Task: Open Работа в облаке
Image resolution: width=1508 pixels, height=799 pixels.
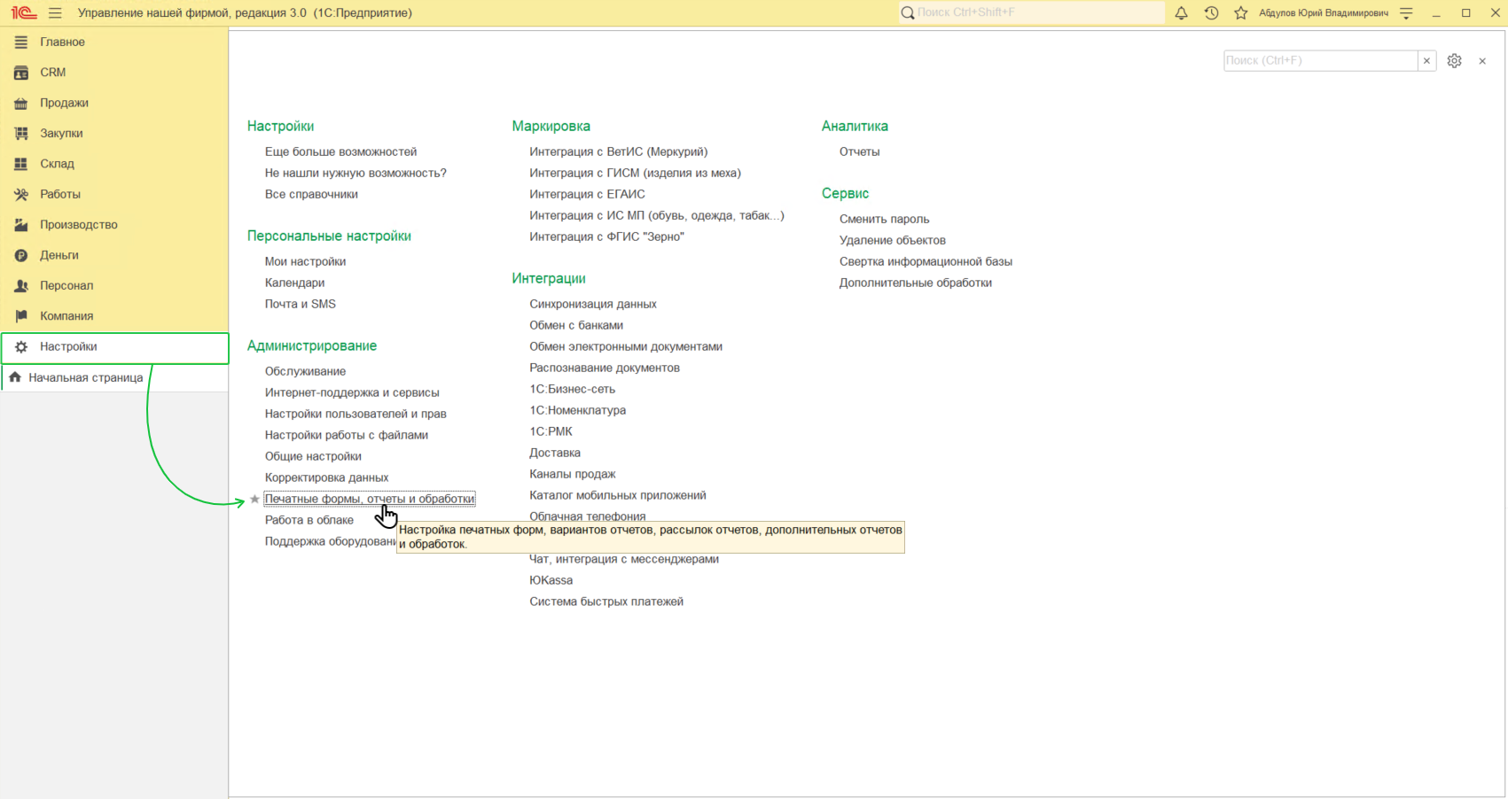Action: pos(309,520)
